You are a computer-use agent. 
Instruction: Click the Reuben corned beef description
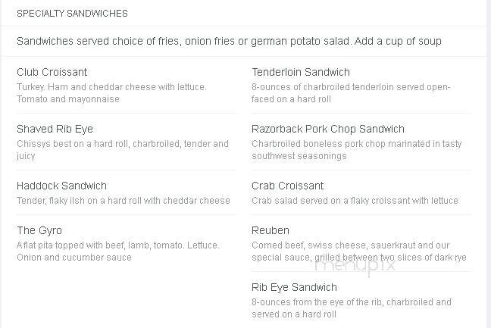pyautogui.click(x=359, y=251)
